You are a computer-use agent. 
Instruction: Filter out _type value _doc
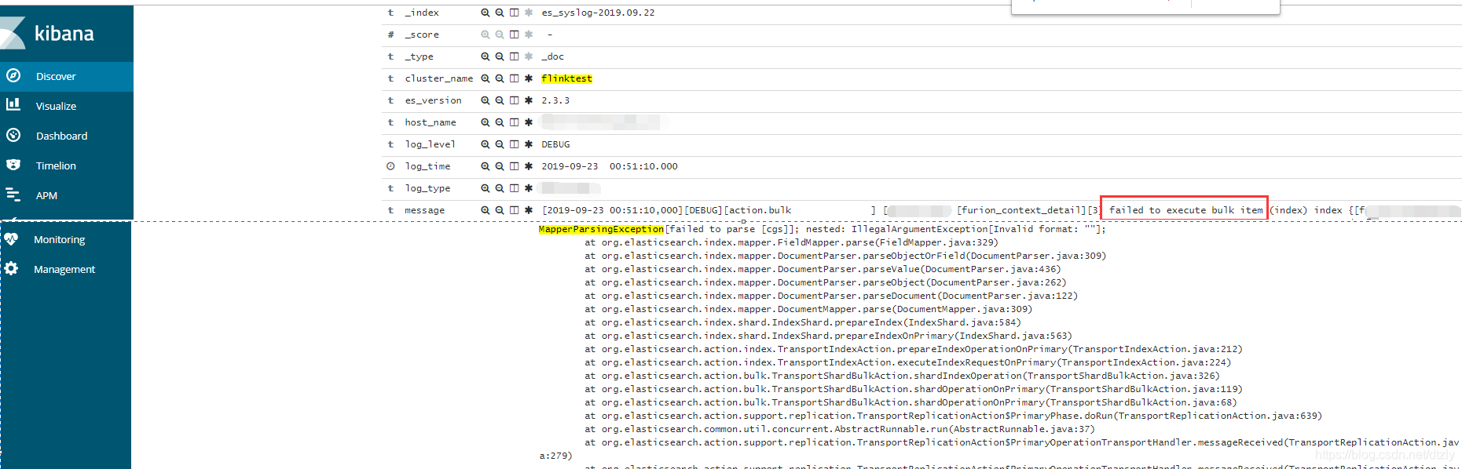(x=500, y=56)
